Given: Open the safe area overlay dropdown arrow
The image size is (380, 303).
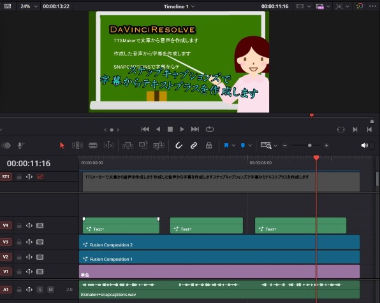Looking at the screenshot, I should pos(309,6).
